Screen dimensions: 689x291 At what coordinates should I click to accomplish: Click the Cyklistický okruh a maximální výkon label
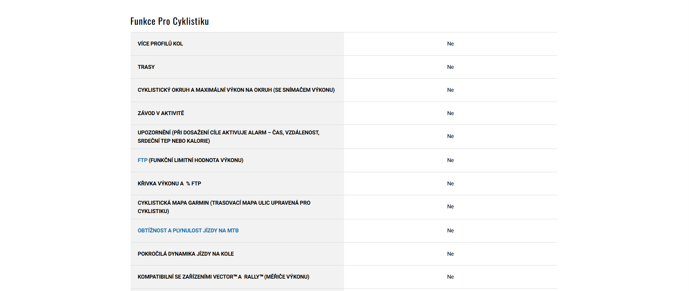pyautogui.click(x=236, y=90)
